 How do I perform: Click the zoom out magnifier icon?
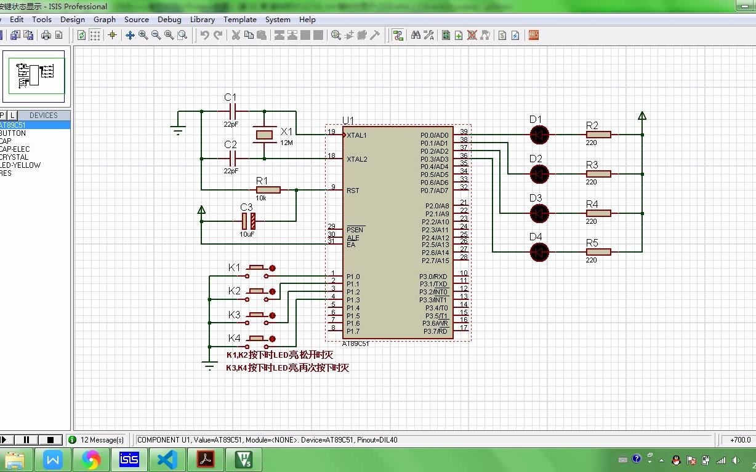click(156, 35)
